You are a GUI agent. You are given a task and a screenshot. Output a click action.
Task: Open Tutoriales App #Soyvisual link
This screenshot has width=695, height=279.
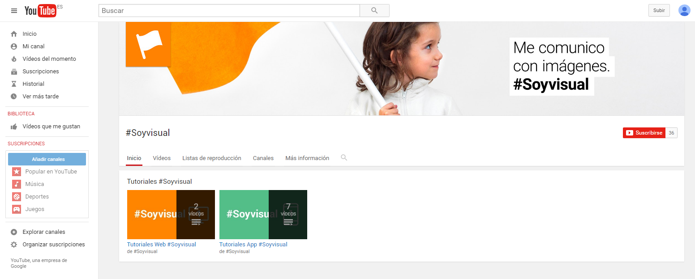pyautogui.click(x=253, y=245)
